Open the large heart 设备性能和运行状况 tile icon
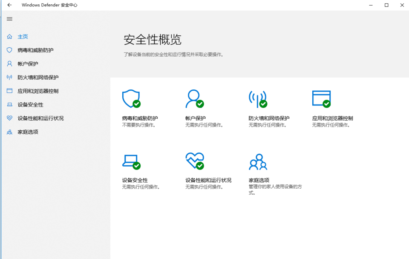409x259 pixels. pyautogui.click(x=195, y=161)
